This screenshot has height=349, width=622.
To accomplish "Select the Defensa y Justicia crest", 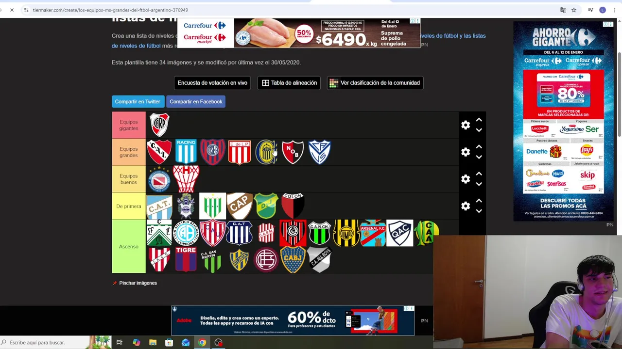I will pyautogui.click(x=266, y=206).
